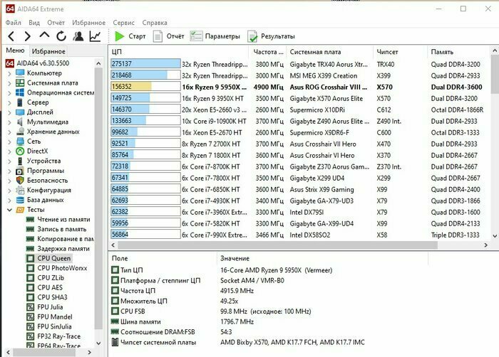Screen dimensions: 499x357
Task: Open the Вид menu
Action: point(34,23)
